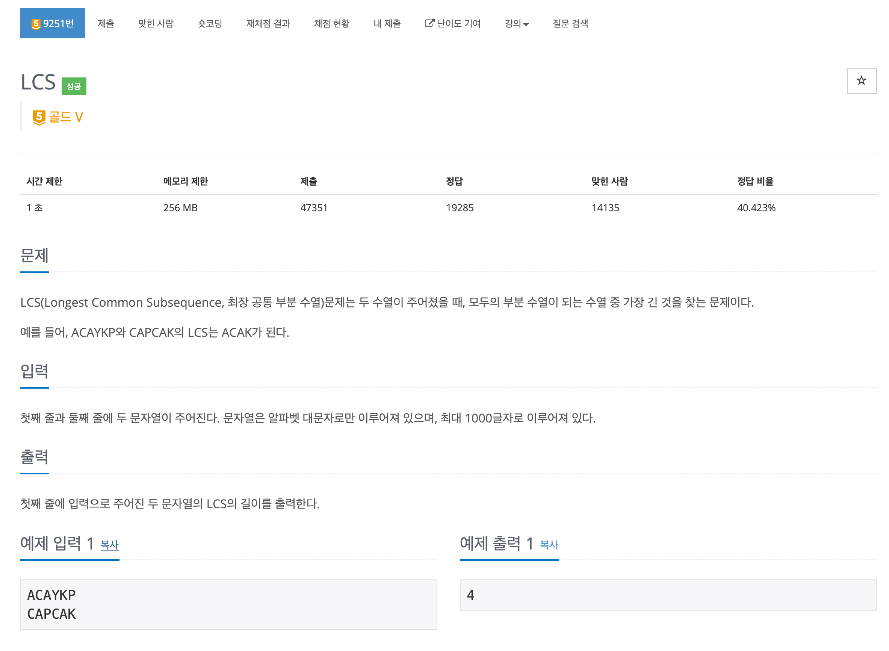Click the tier badge in 9251번 tab
Viewport: 889px width, 651px height.
pos(36,24)
